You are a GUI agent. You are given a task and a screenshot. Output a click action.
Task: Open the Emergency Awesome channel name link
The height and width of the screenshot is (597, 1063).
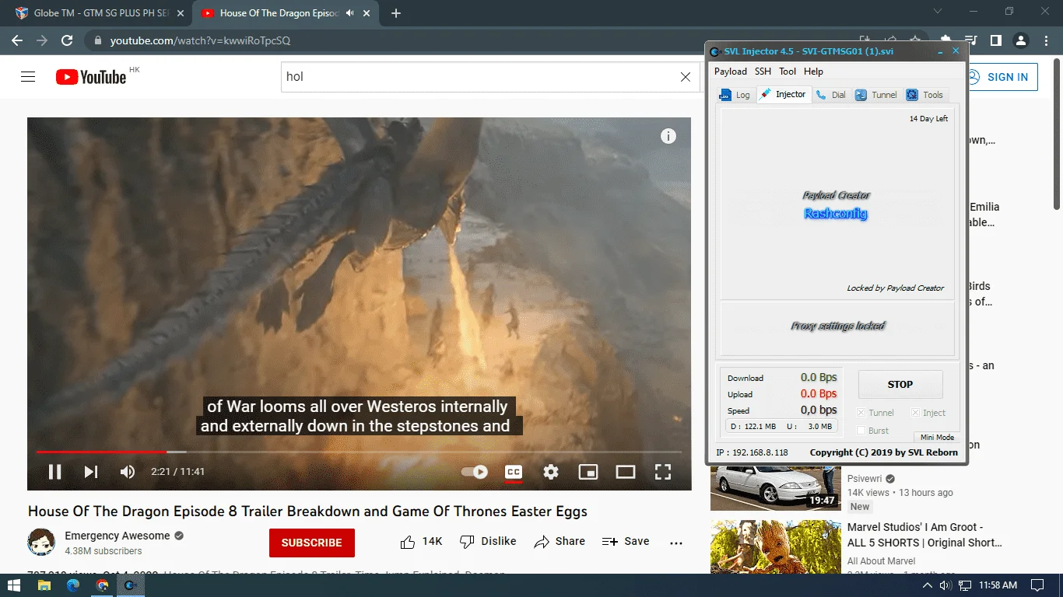[118, 536]
